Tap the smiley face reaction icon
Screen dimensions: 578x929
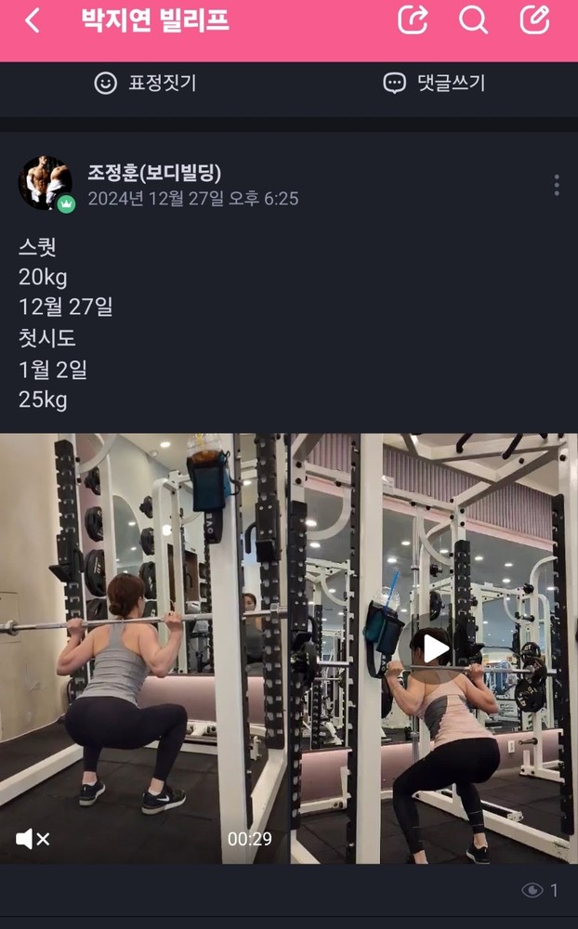(x=106, y=83)
